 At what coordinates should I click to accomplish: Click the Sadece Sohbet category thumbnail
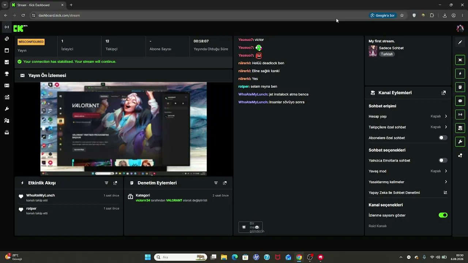tap(373, 51)
